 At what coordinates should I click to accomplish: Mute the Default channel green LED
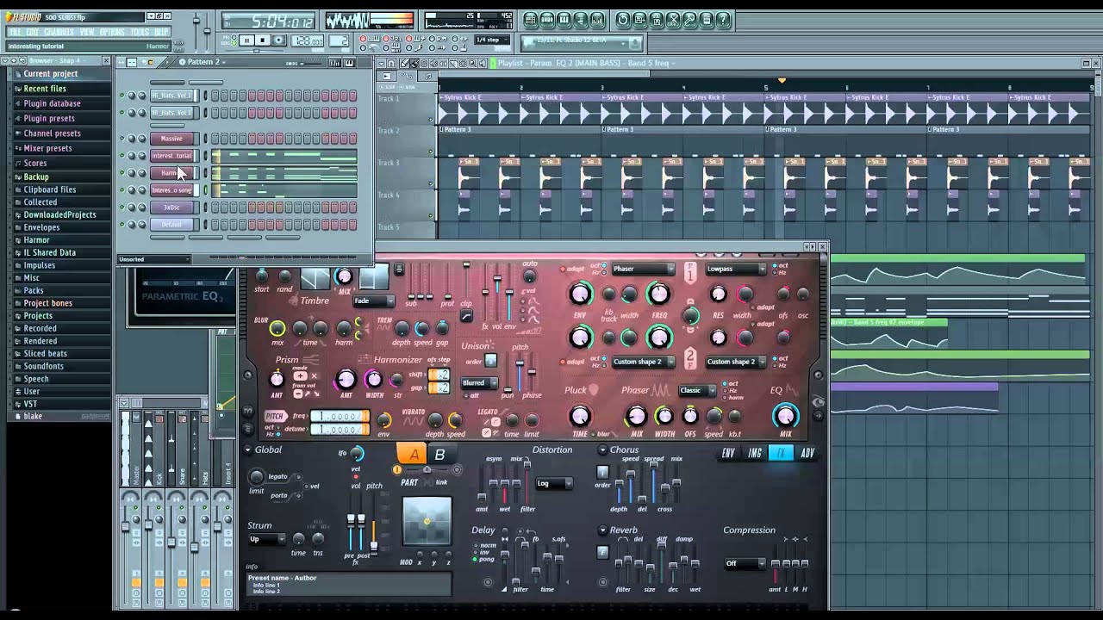pyautogui.click(x=122, y=225)
